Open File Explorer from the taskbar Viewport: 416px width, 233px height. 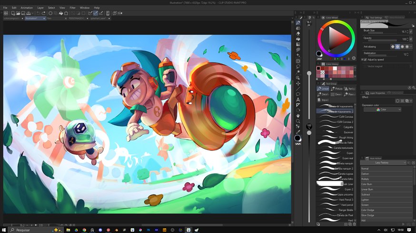68,230
